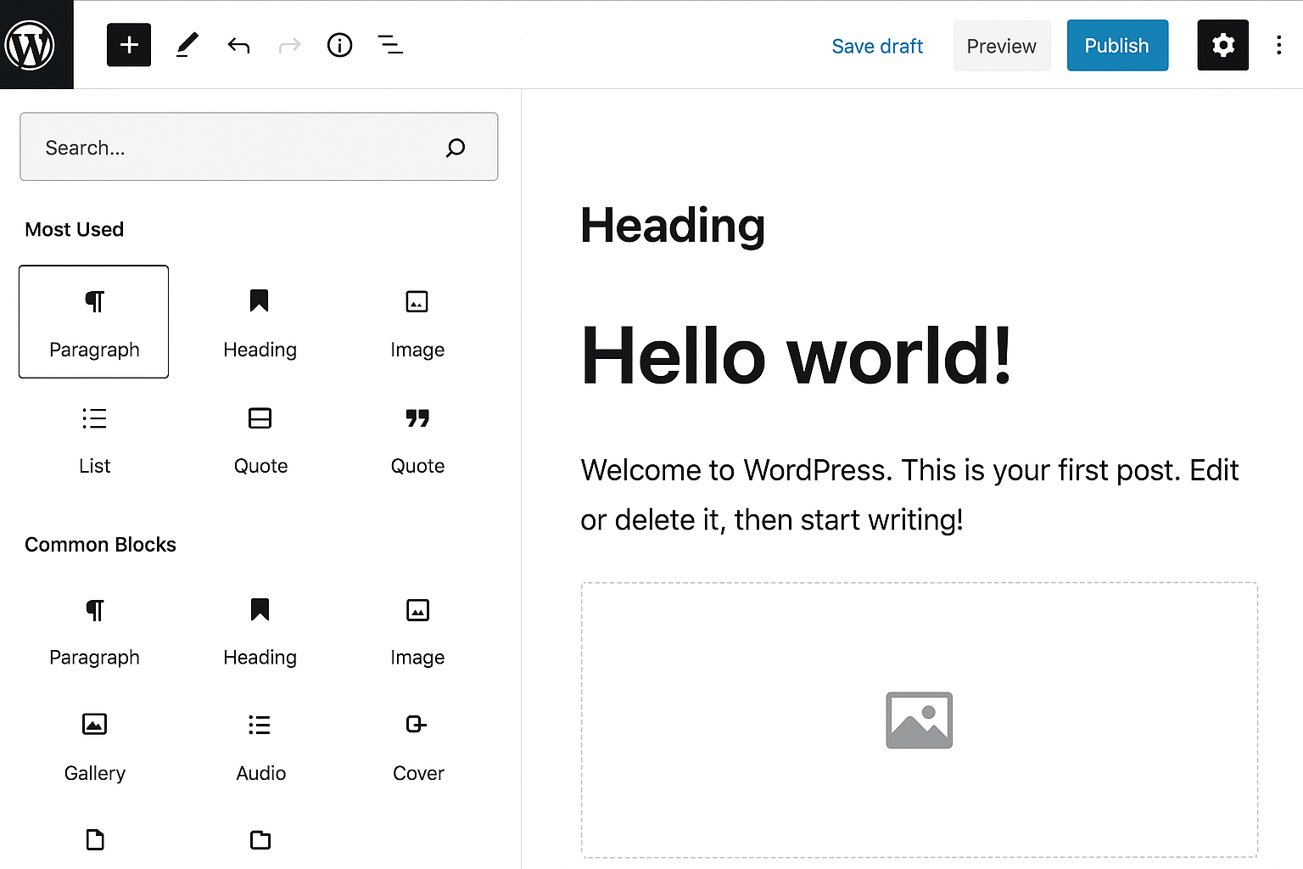Screen dimensions: 1303x869
Task: Open the settings gear panel
Action: point(1222,45)
